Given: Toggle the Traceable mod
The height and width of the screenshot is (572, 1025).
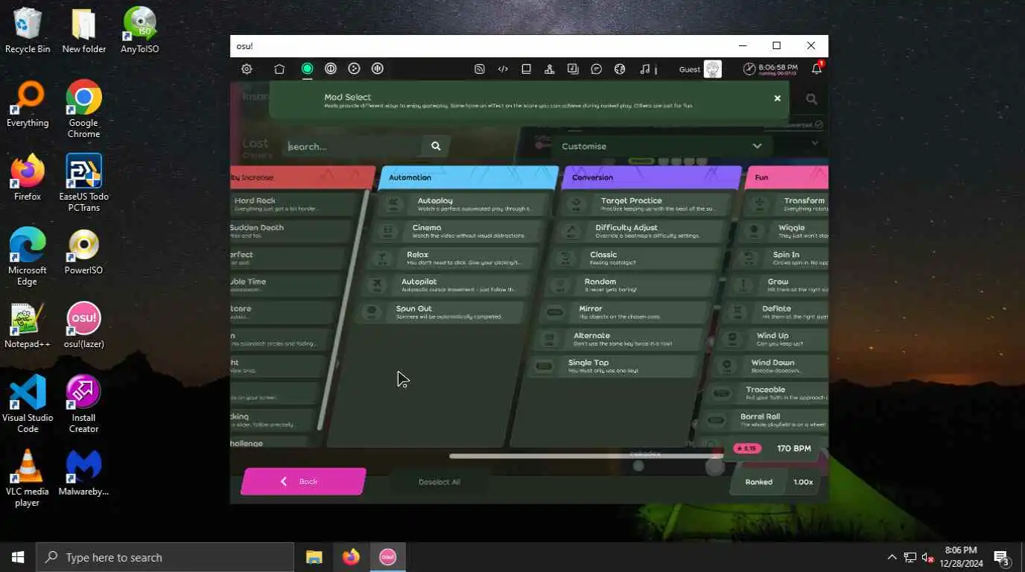Looking at the screenshot, I should click(767, 393).
